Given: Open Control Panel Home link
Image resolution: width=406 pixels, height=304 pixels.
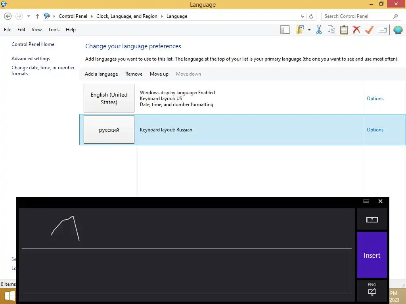Looking at the screenshot, I should tap(33, 44).
